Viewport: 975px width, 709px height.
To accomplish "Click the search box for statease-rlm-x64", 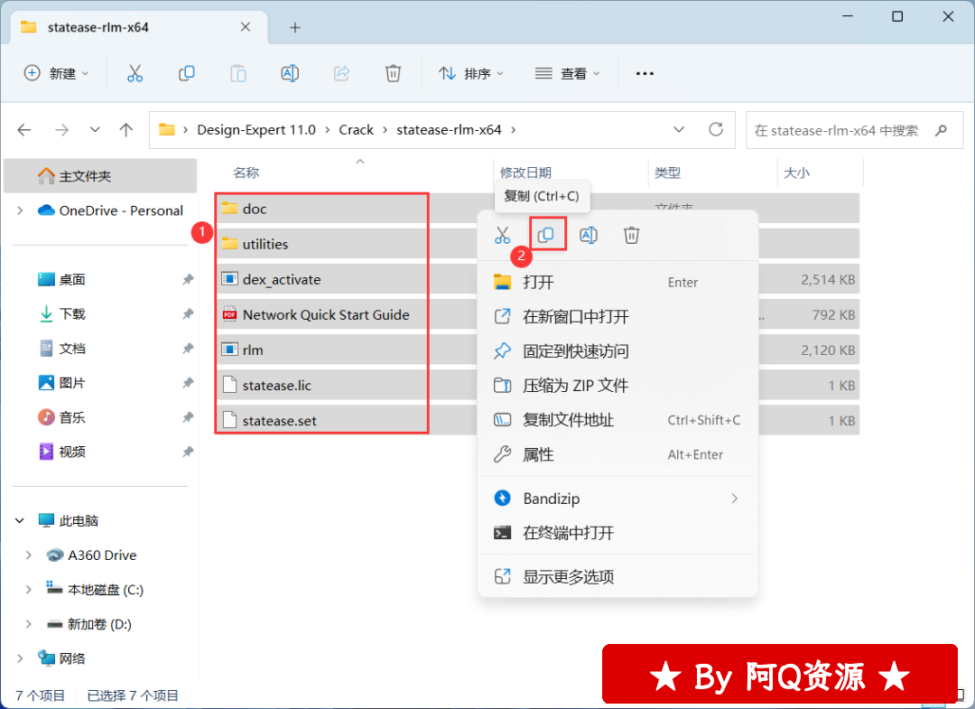I will click(x=854, y=130).
